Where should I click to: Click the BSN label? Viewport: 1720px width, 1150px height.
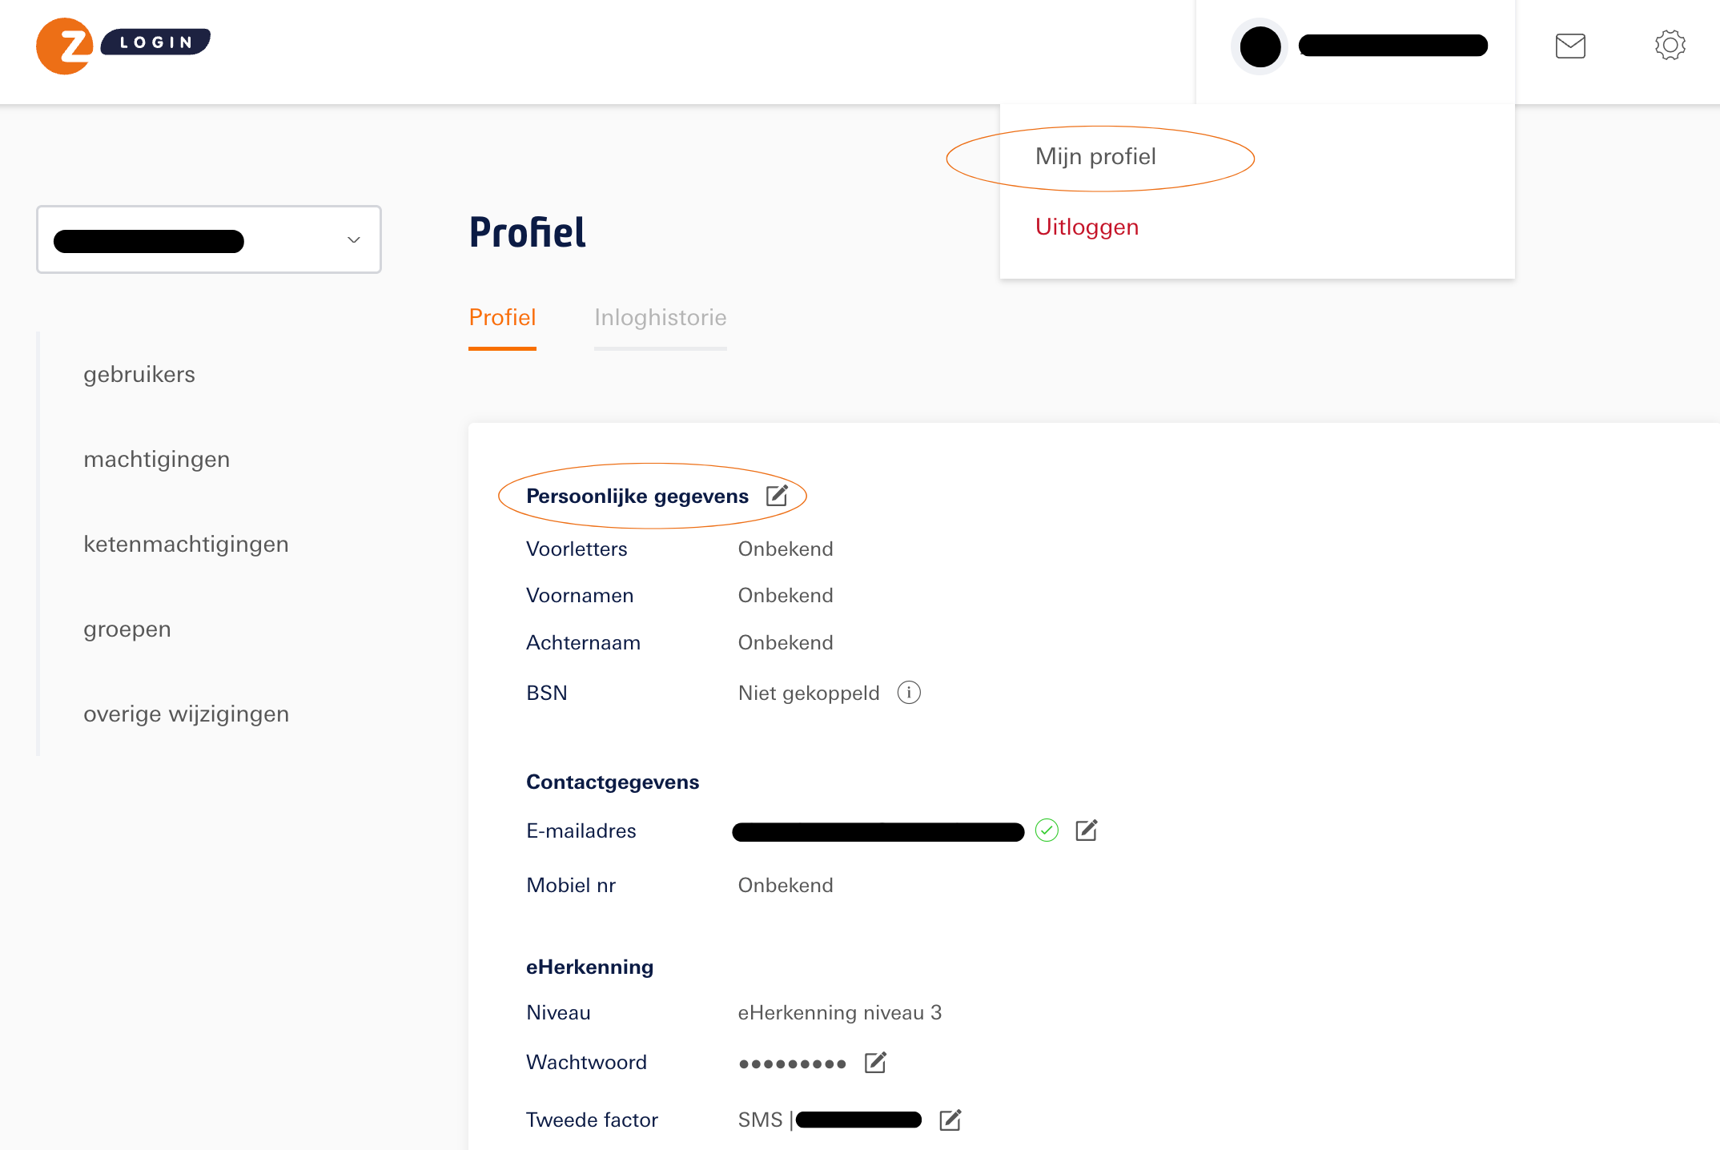click(547, 693)
